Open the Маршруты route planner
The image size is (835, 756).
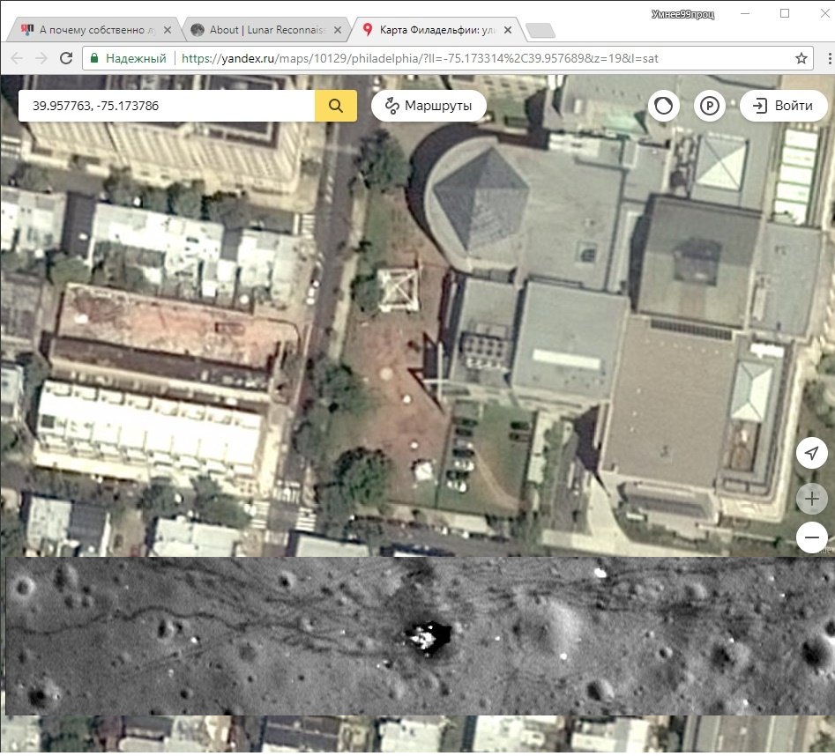(429, 106)
